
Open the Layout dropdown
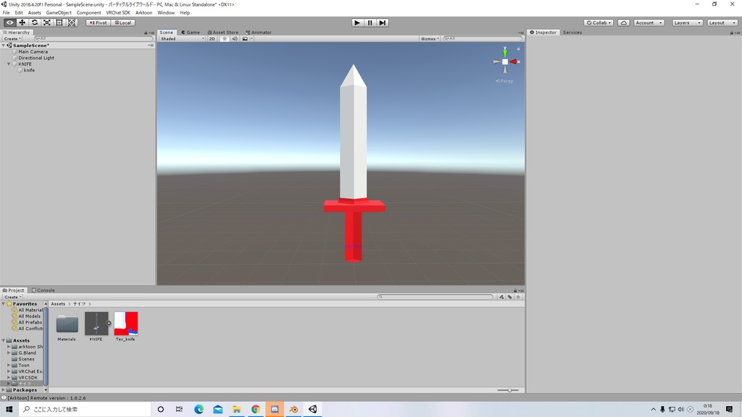click(x=722, y=22)
